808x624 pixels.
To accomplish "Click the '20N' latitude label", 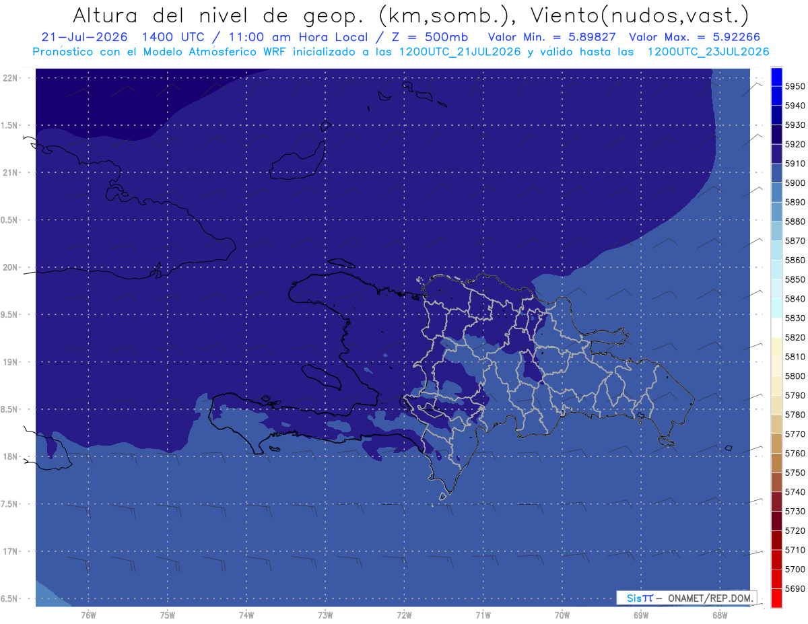I will [x=10, y=267].
